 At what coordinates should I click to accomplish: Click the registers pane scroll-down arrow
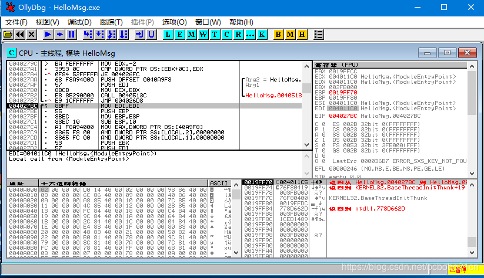(x=472, y=174)
